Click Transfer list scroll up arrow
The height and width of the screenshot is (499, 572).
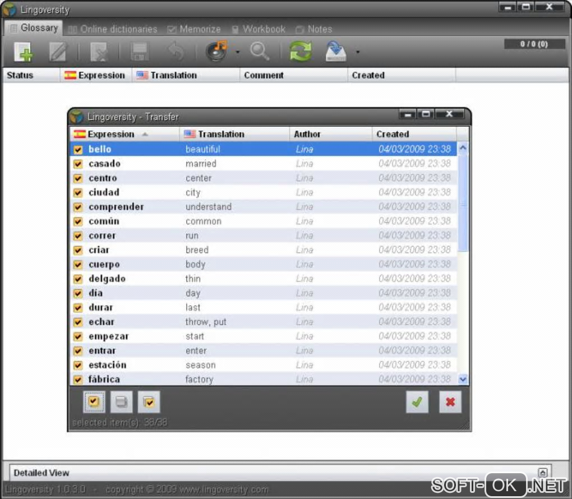click(x=463, y=147)
